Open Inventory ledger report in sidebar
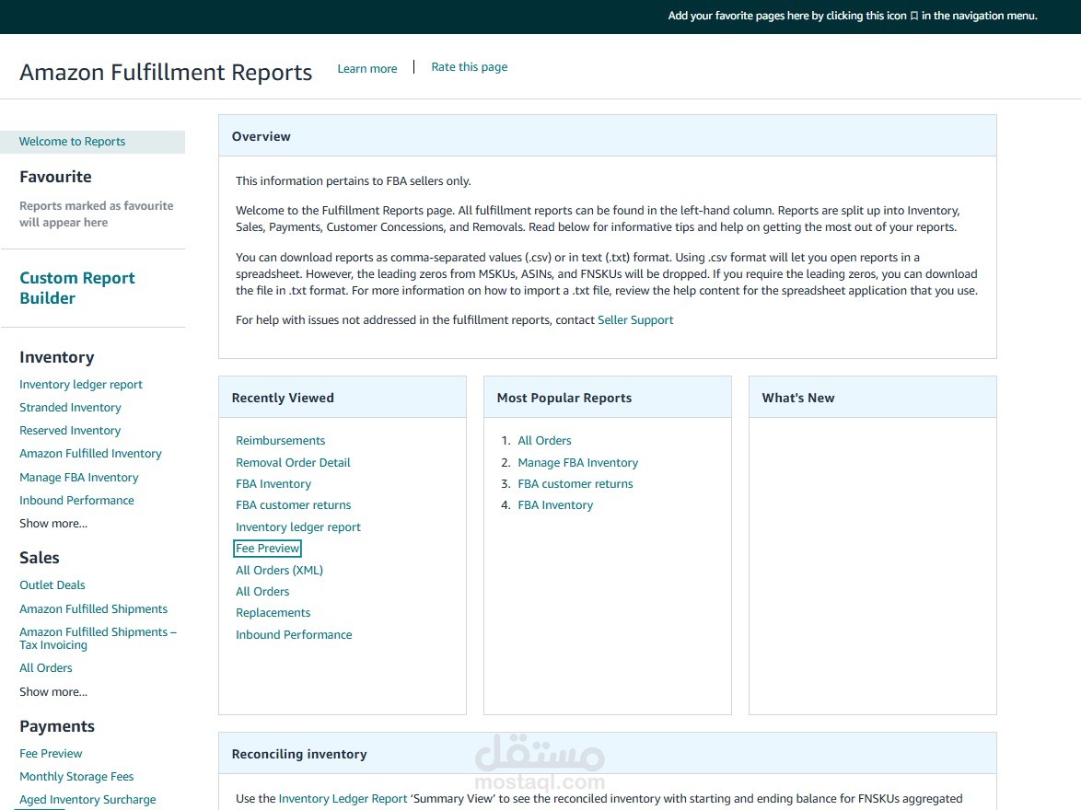The image size is (1081, 810). (x=81, y=385)
